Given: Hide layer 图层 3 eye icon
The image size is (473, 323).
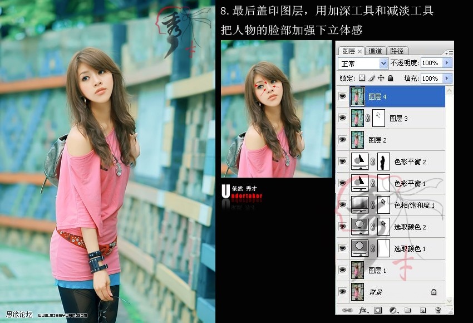Looking at the screenshot, I should click(342, 118).
